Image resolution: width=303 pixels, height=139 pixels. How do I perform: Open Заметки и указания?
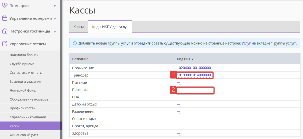click(30, 81)
